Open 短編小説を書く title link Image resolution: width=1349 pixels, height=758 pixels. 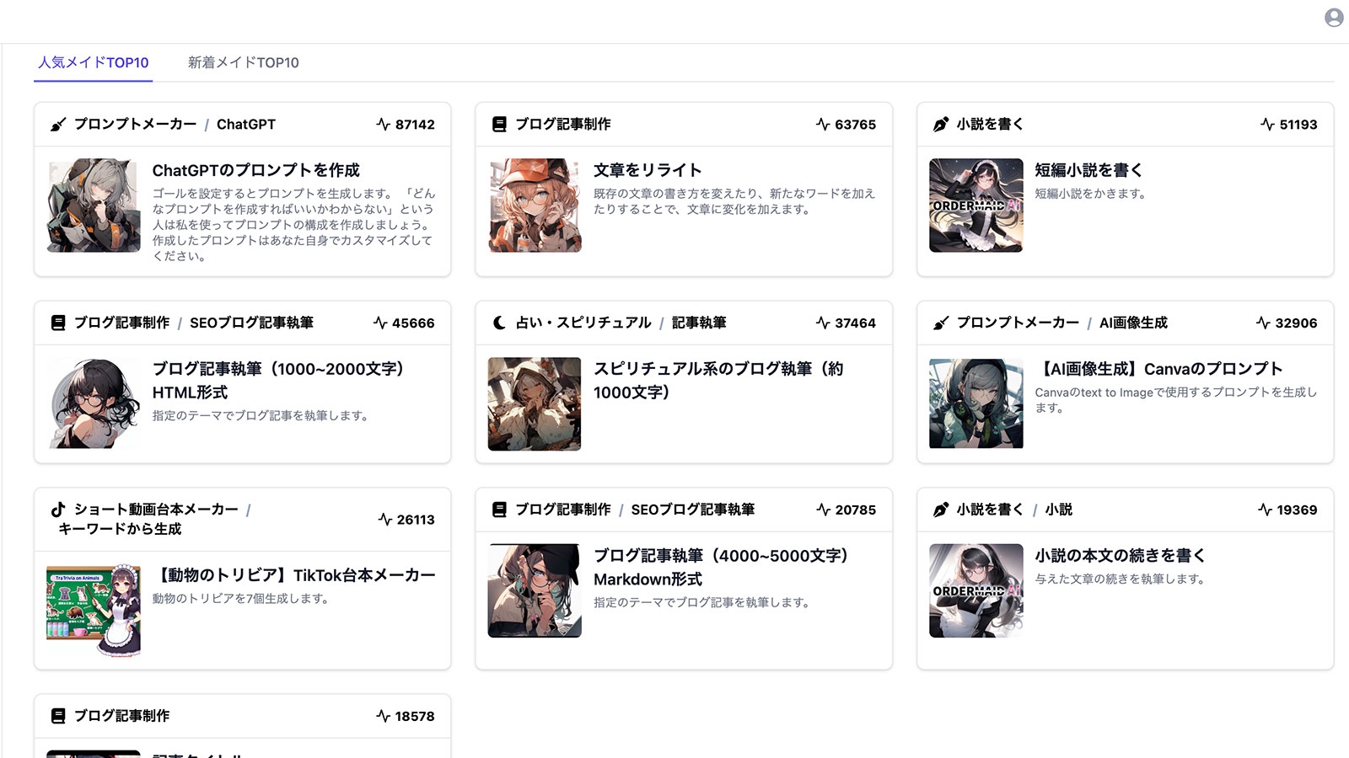click(1089, 170)
